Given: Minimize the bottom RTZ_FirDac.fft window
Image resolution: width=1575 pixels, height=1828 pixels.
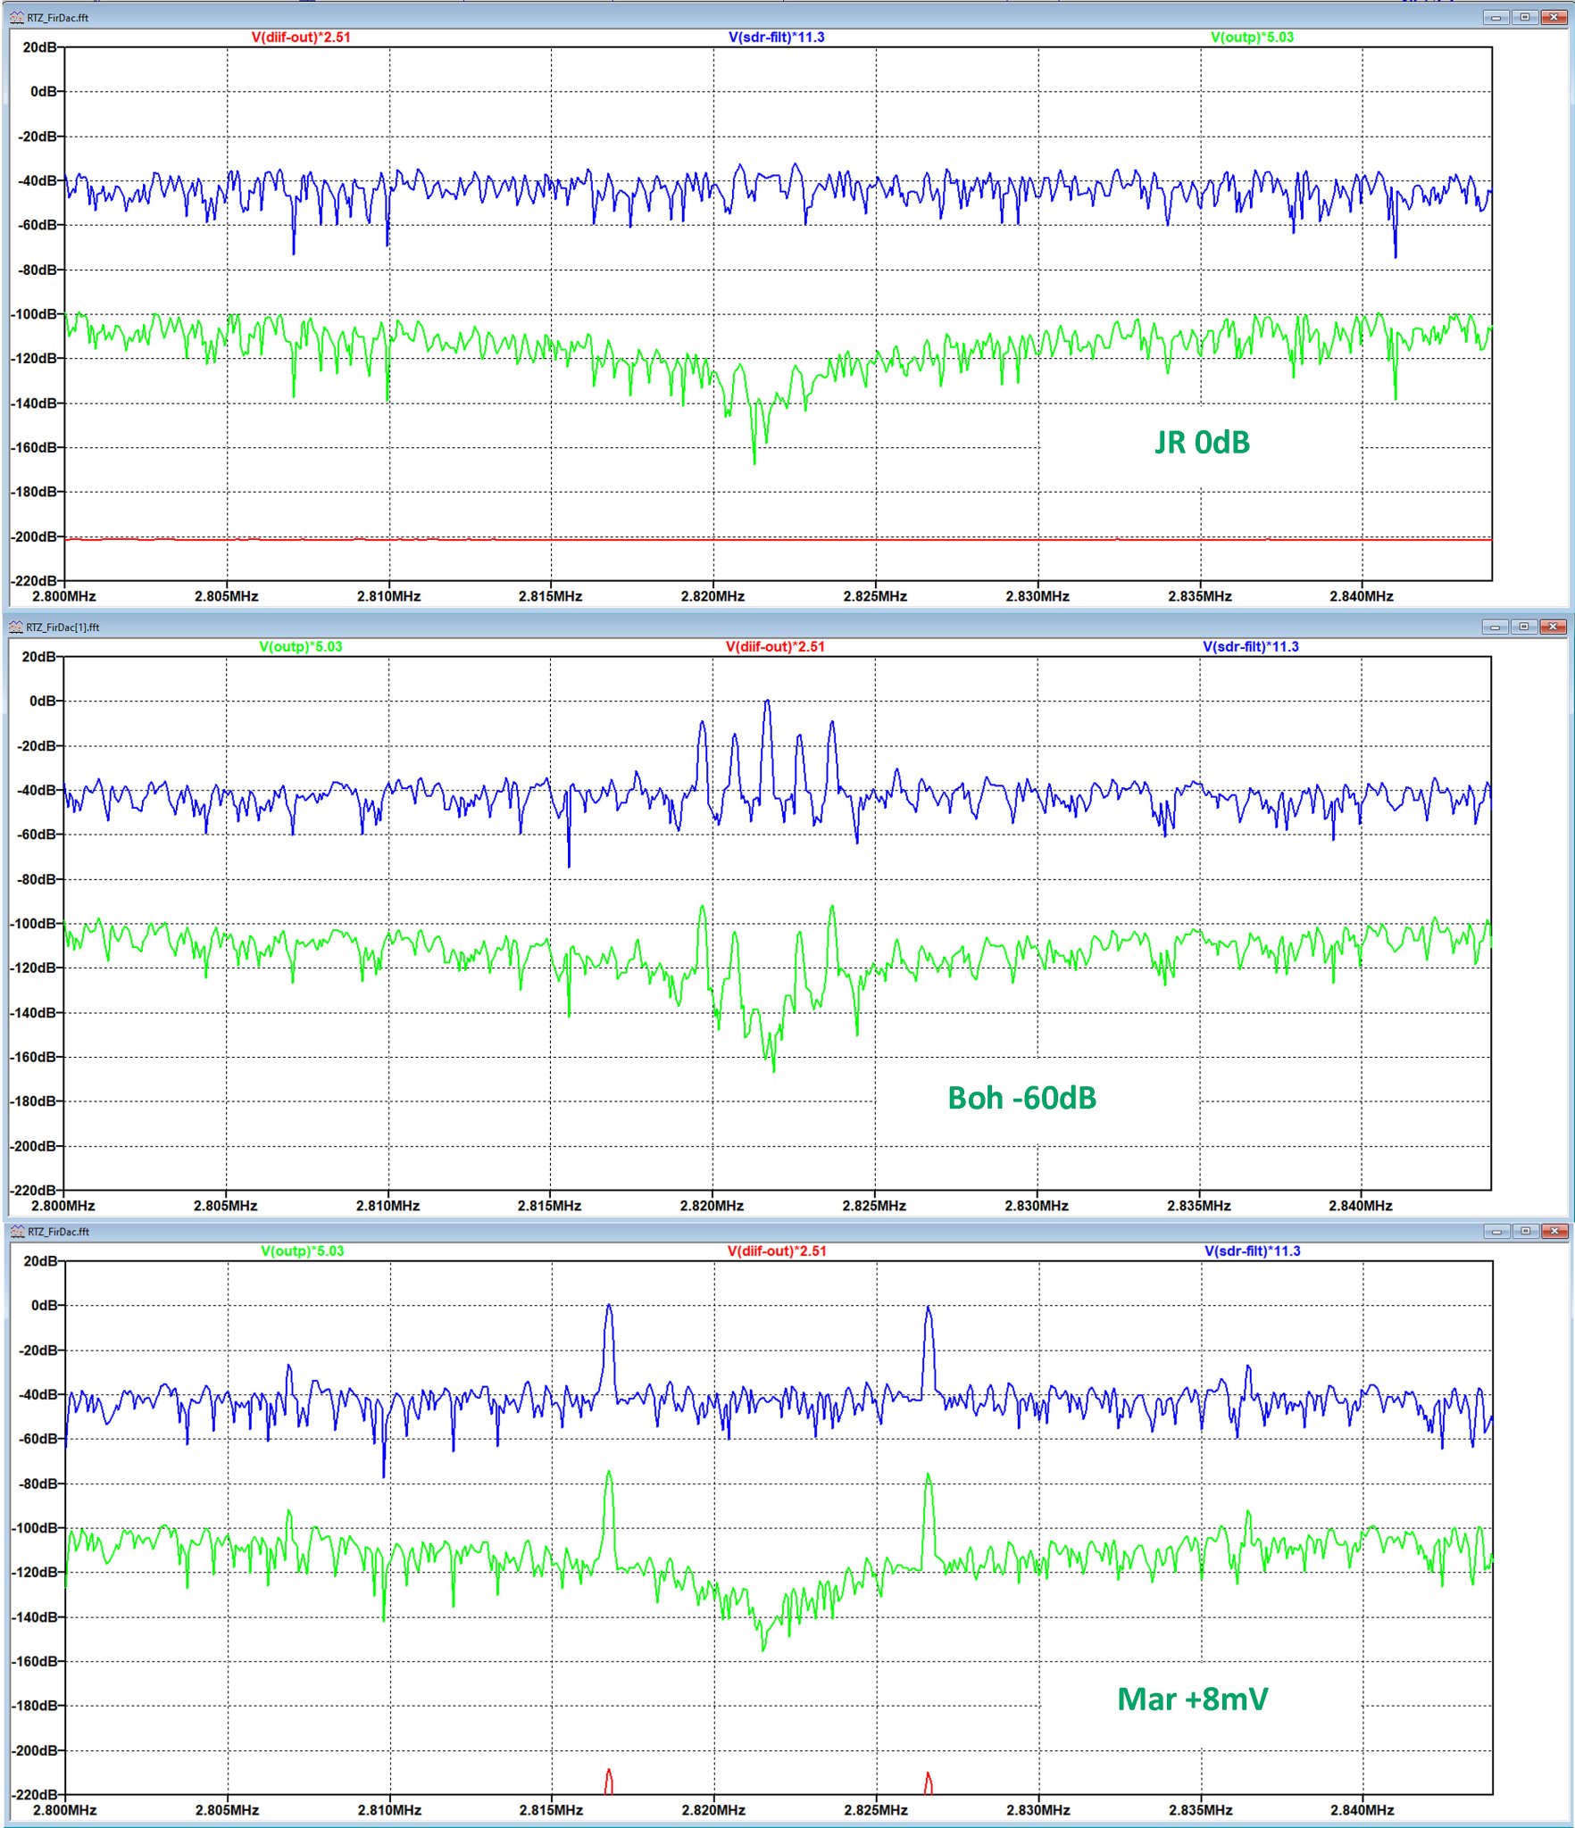Looking at the screenshot, I should tap(1497, 1232).
